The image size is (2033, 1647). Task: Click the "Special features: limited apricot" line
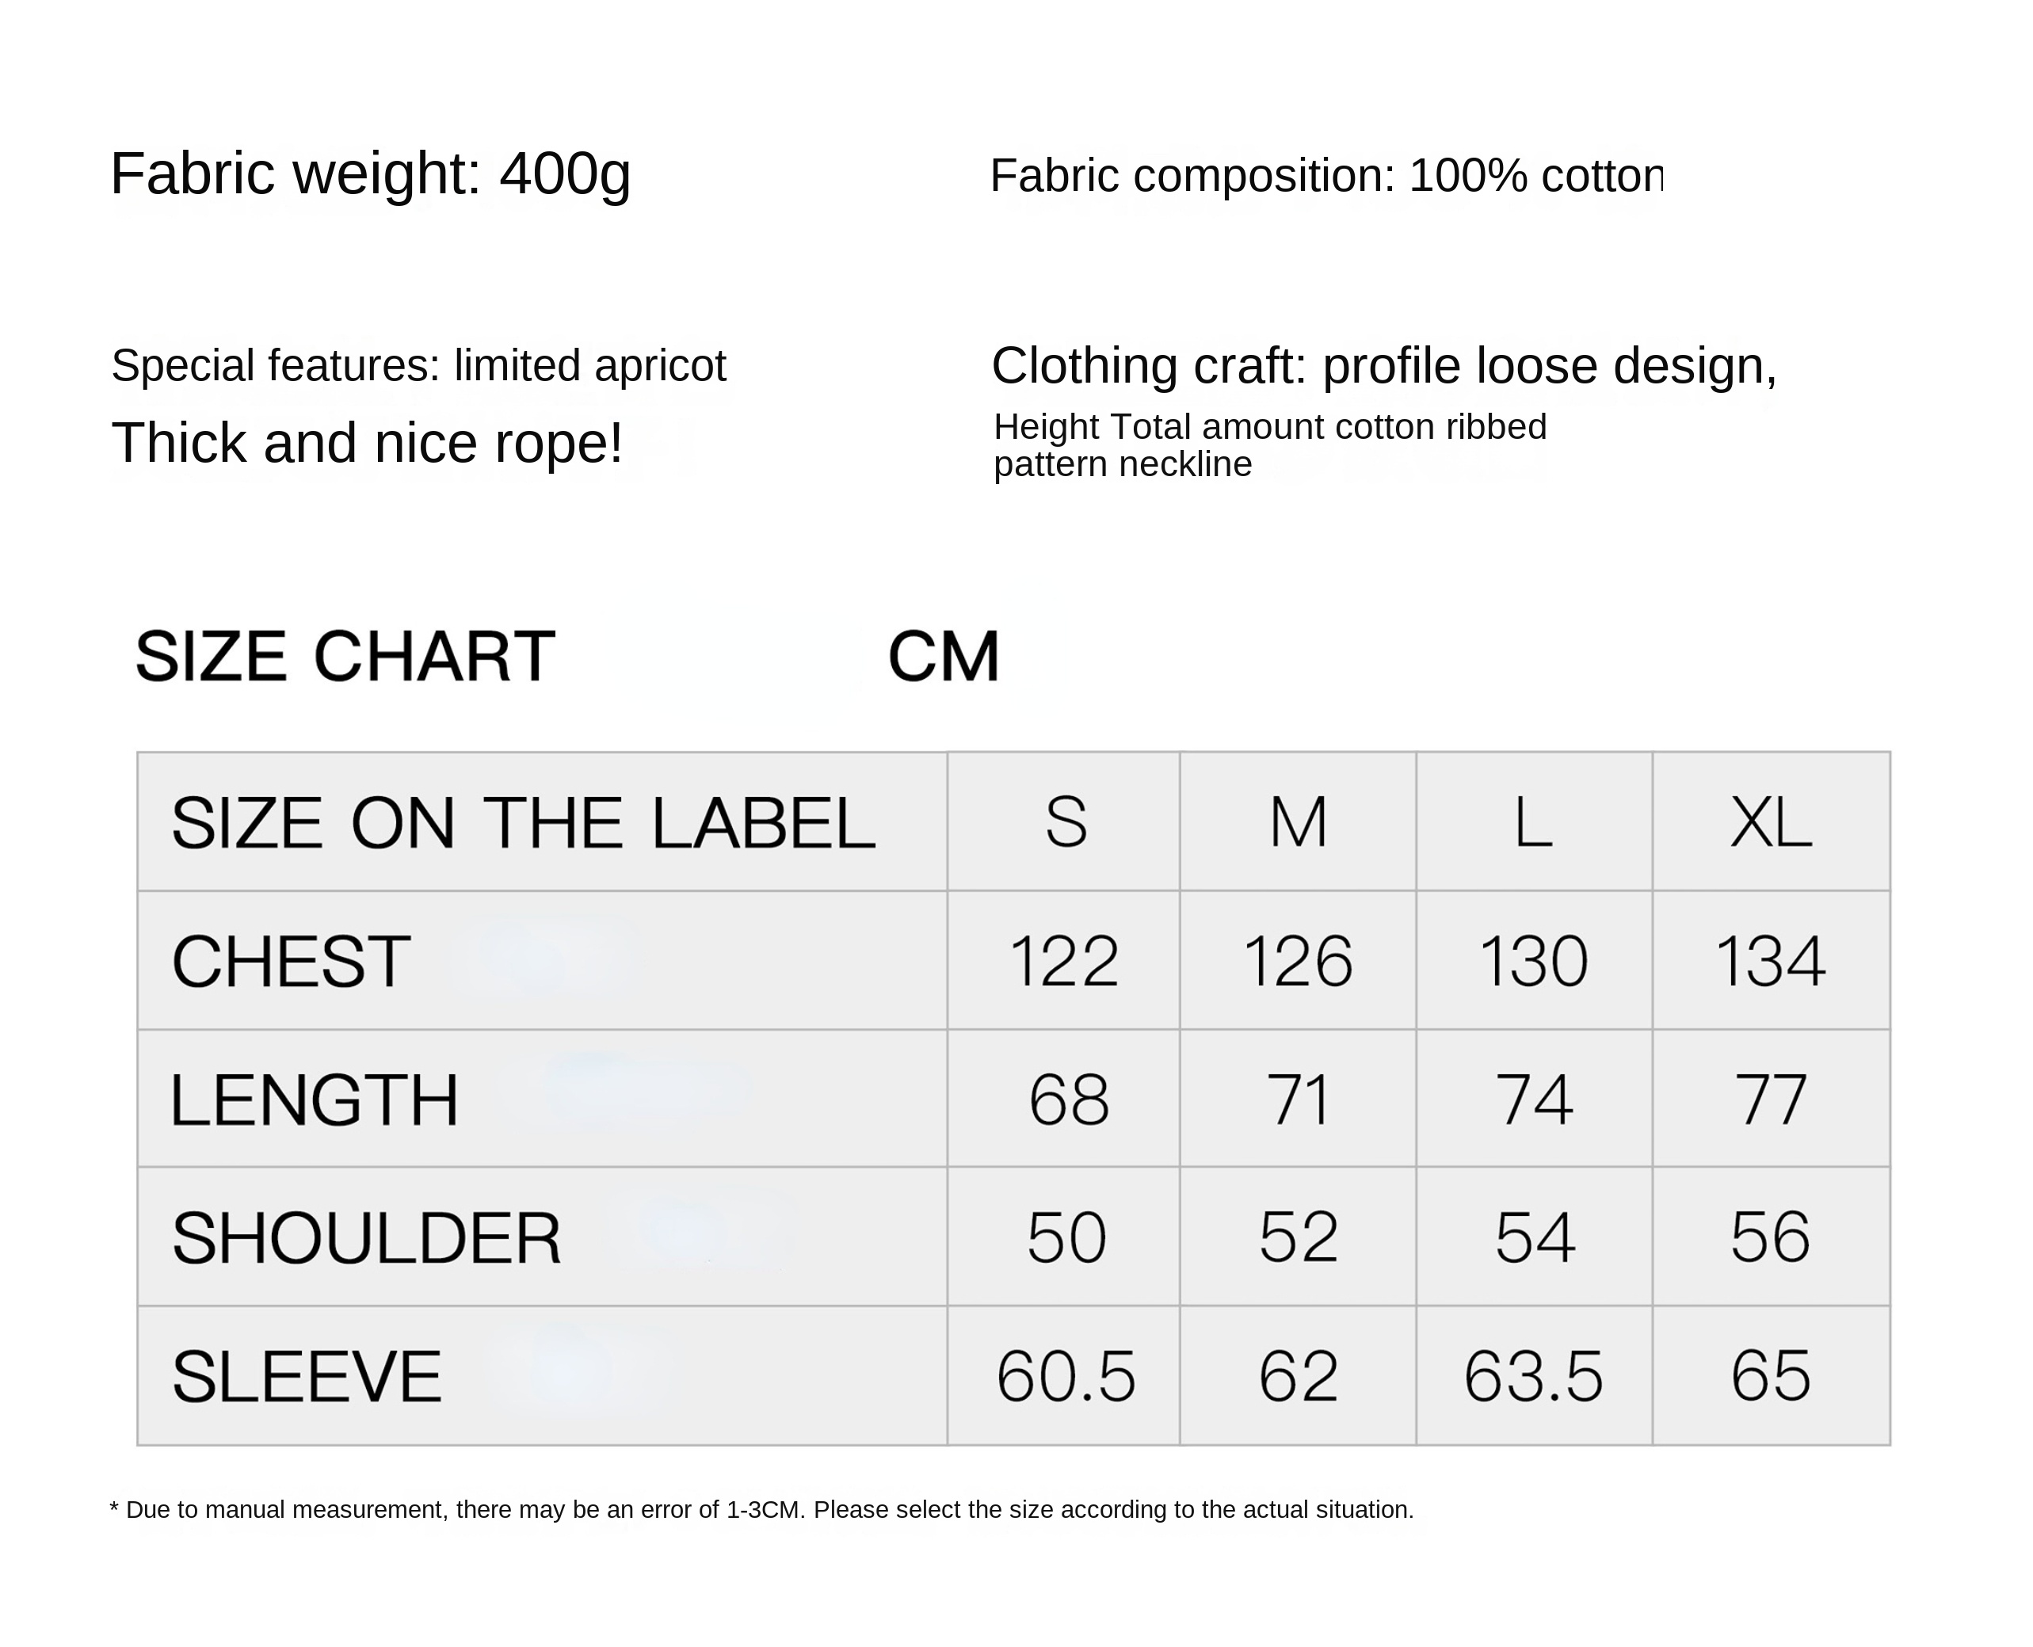pos(418,365)
